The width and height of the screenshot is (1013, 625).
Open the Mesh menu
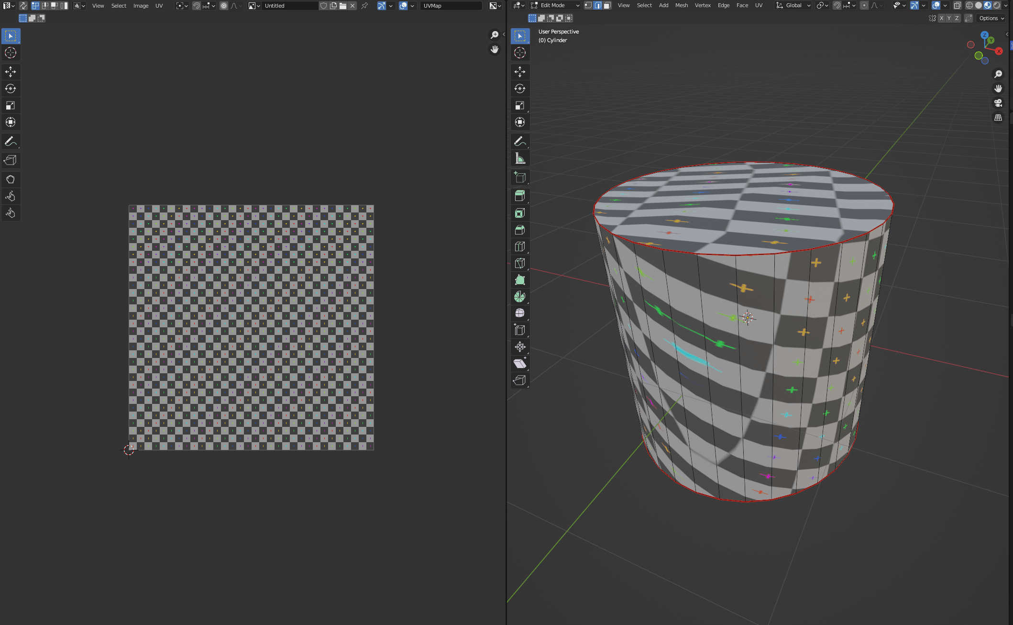click(681, 5)
